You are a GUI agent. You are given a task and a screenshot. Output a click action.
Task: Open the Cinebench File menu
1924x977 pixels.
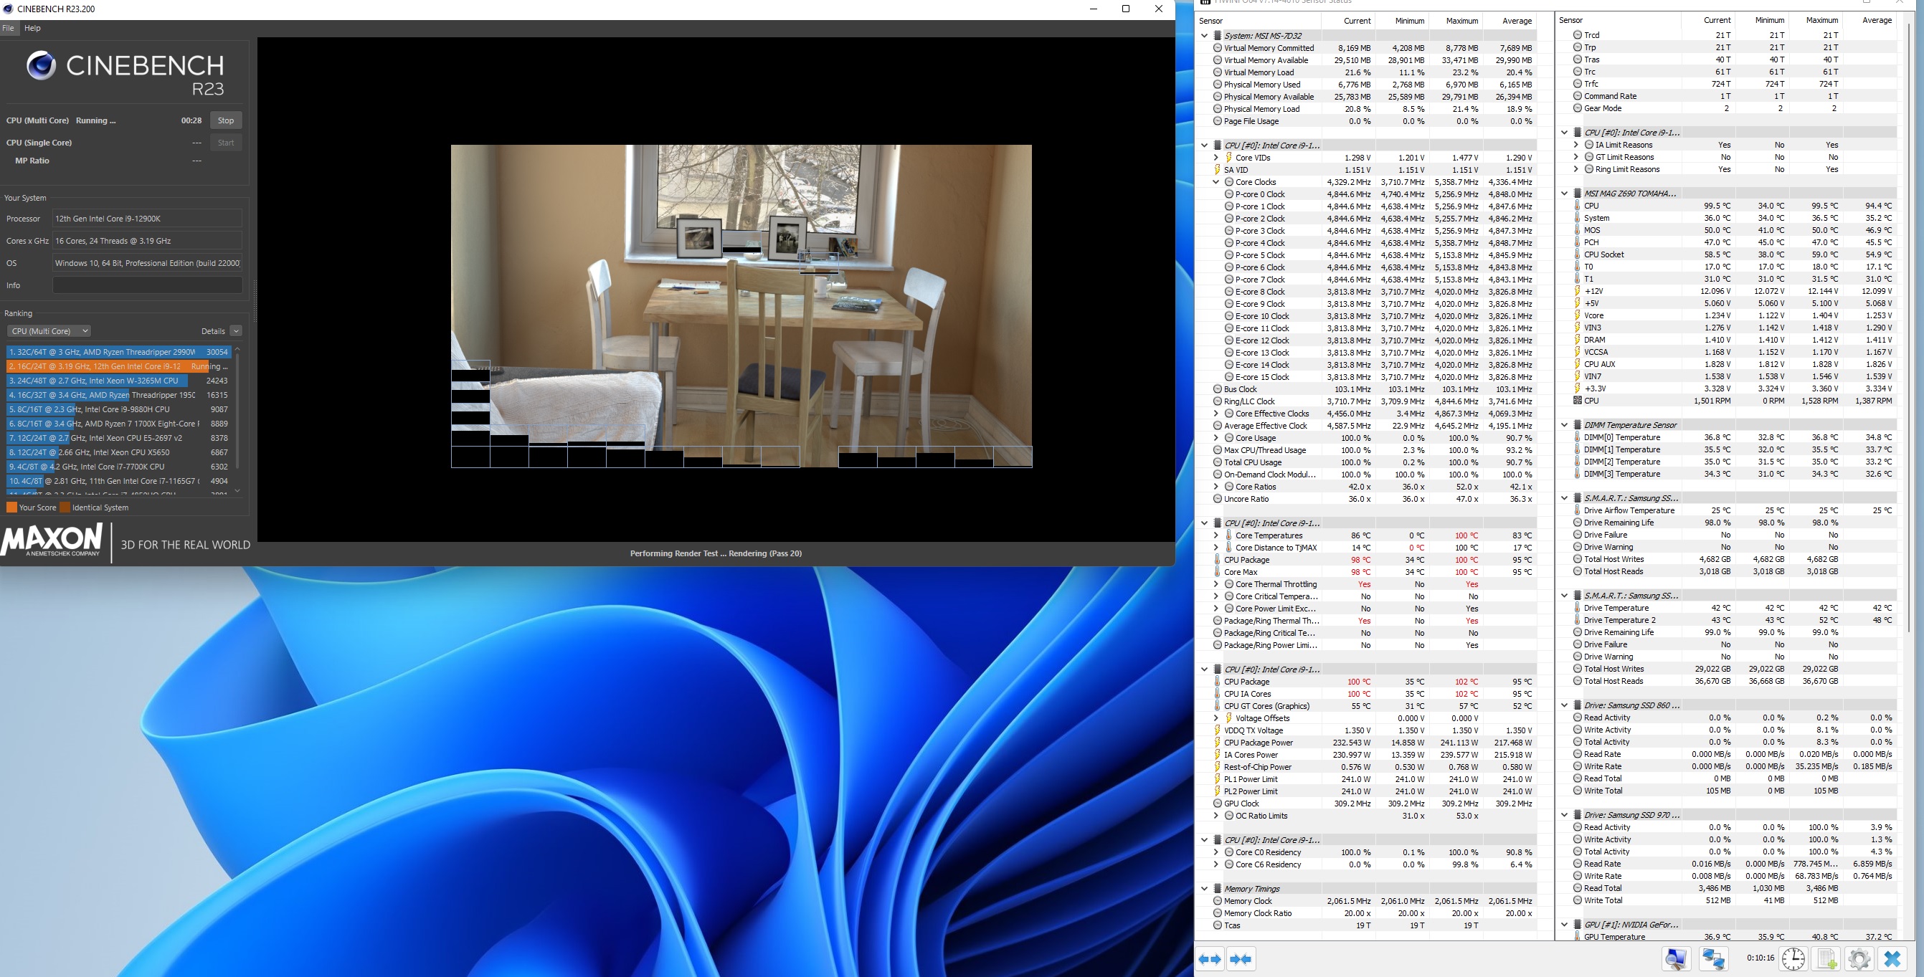coord(8,28)
